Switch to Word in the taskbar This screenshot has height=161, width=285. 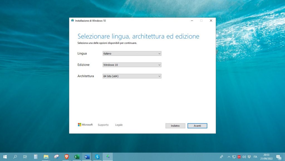(x=87, y=157)
